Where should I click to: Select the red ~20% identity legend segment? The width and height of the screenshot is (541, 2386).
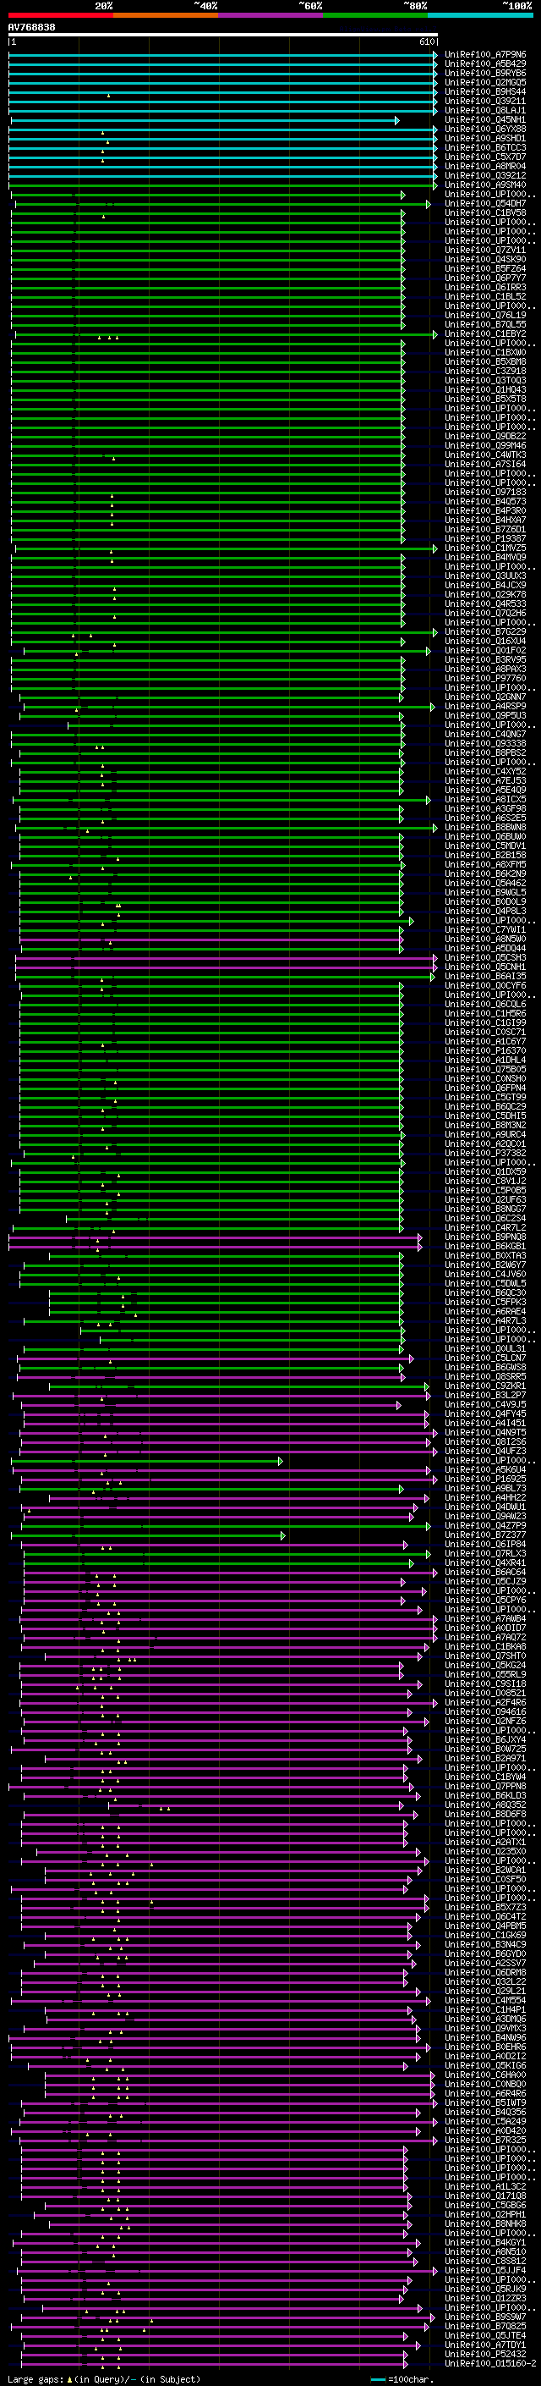tap(60, 16)
